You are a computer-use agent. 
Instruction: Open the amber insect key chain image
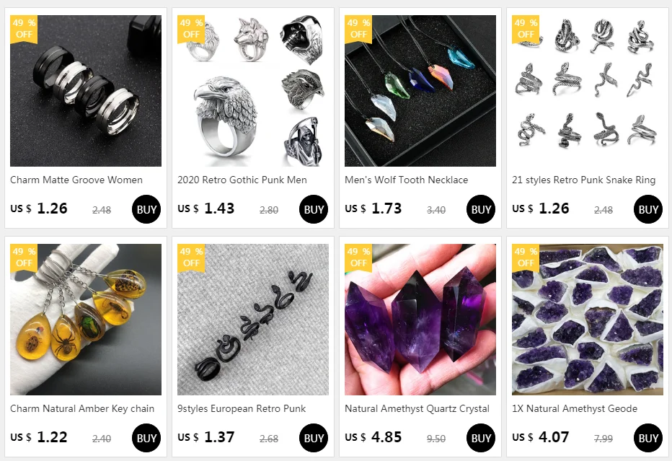click(86, 320)
